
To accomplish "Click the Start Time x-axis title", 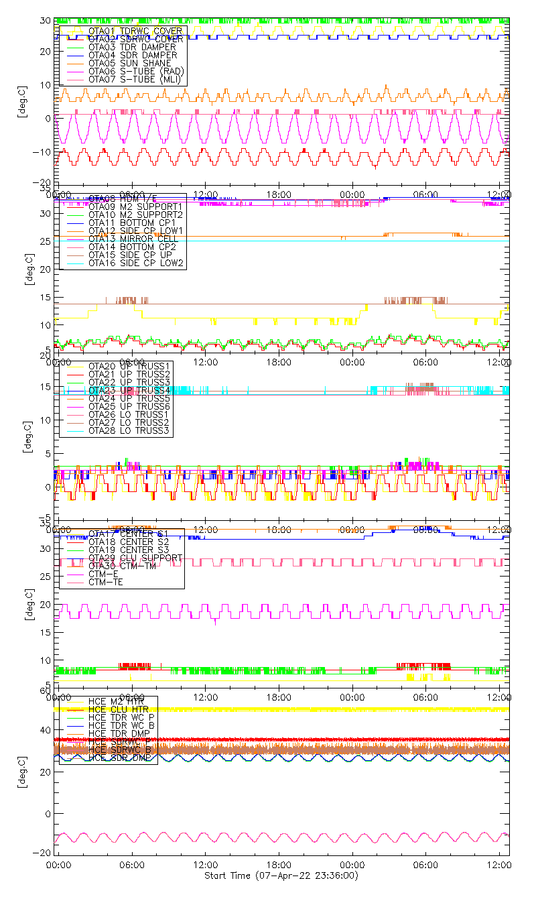I will coord(281,876).
